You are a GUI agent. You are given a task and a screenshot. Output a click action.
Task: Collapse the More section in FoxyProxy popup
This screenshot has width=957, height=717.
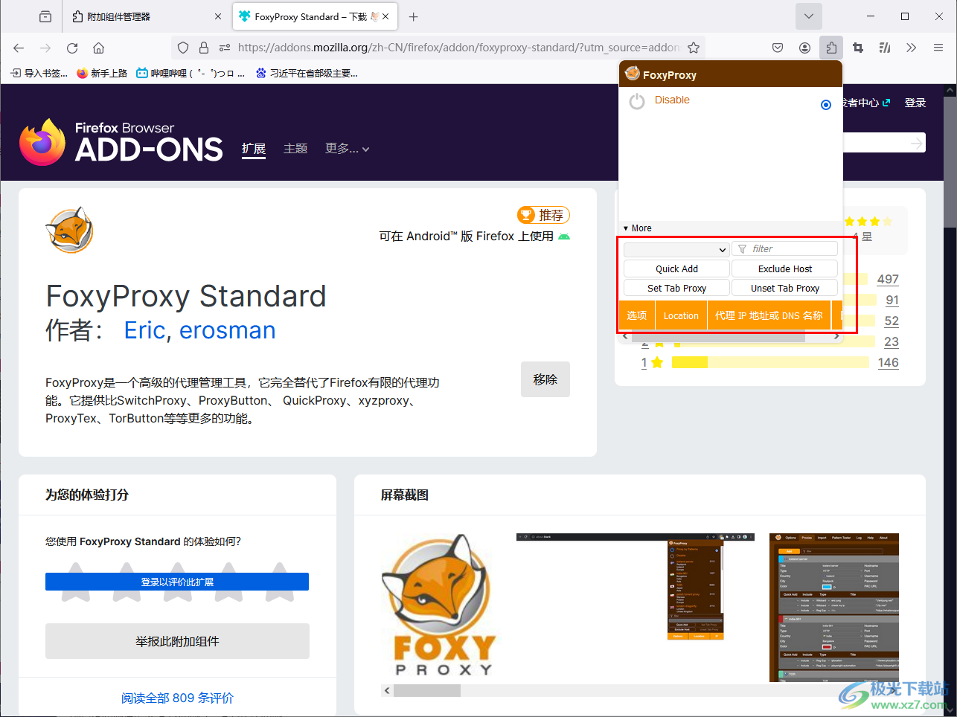coord(637,228)
